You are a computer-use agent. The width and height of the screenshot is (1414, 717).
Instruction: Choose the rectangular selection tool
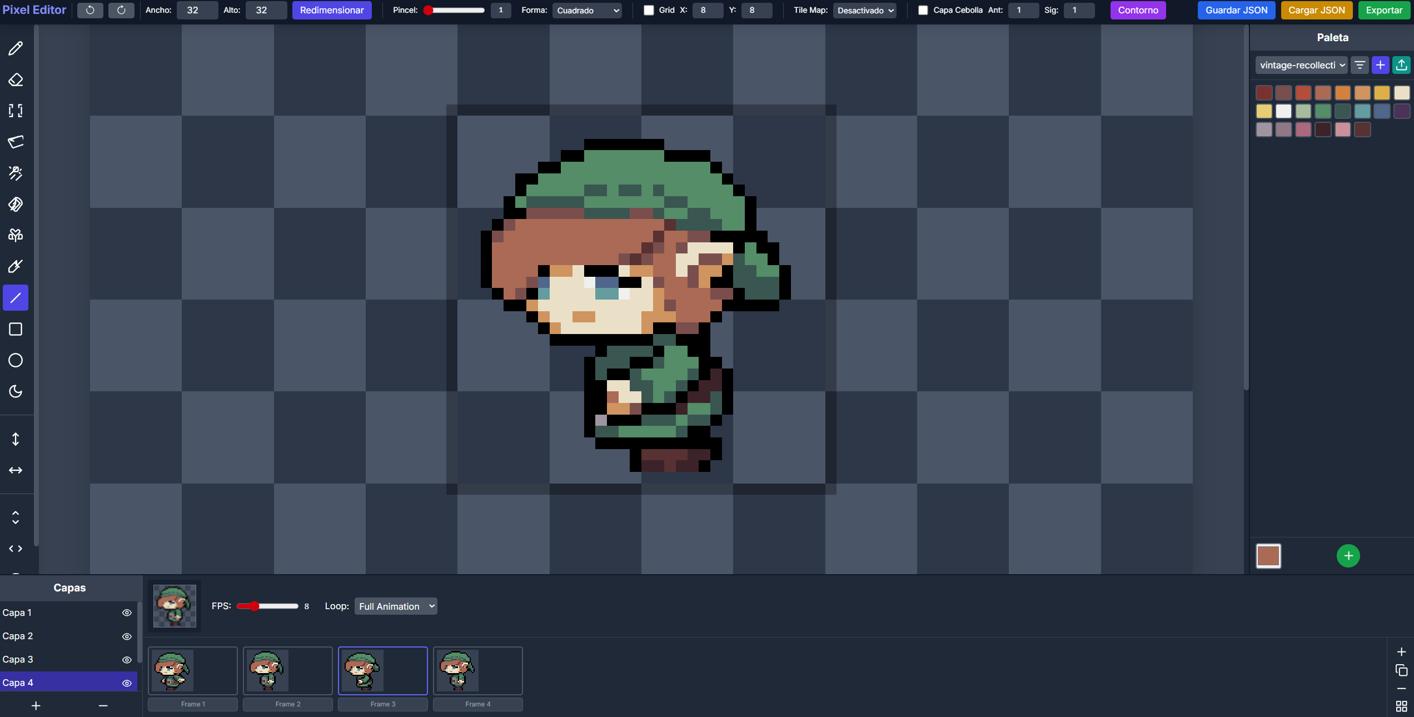click(16, 111)
